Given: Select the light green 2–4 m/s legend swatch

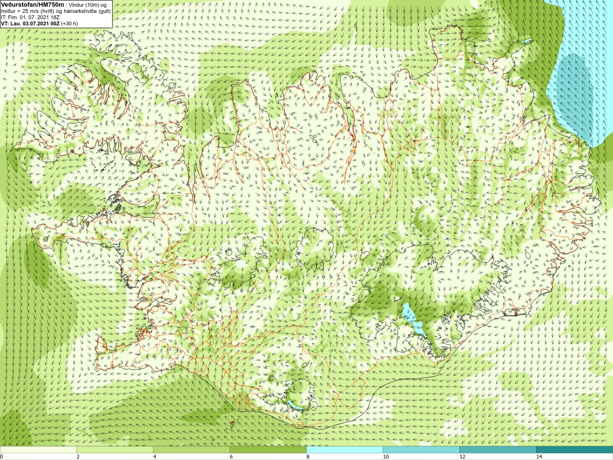Looking at the screenshot, I should point(115,450).
